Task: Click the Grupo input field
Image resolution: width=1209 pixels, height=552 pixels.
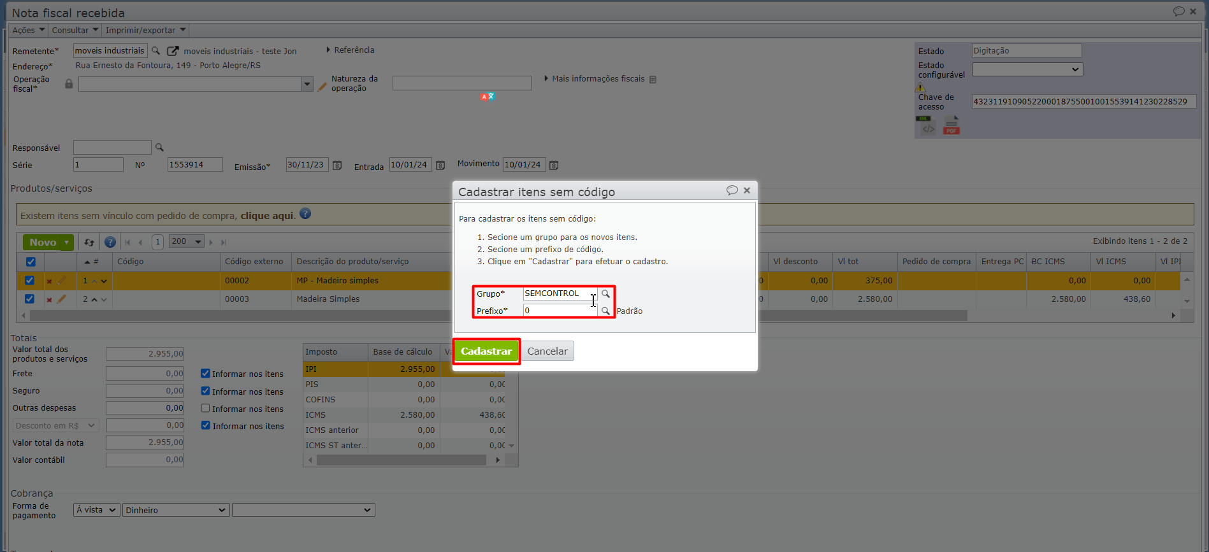Action: click(560, 294)
